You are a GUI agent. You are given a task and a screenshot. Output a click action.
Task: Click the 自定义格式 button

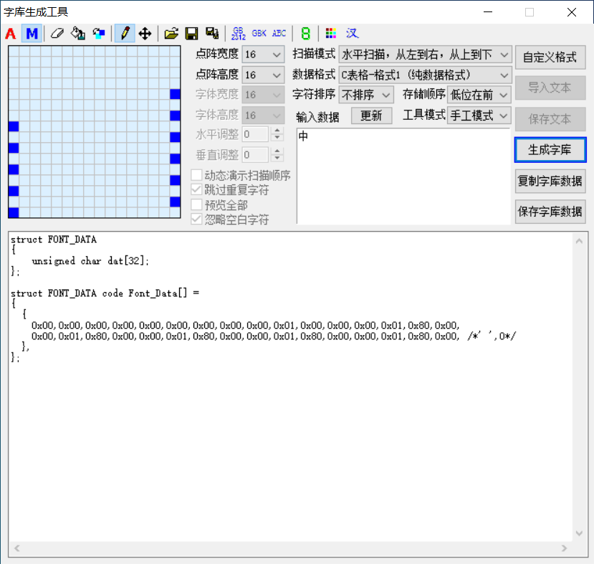click(550, 57)
